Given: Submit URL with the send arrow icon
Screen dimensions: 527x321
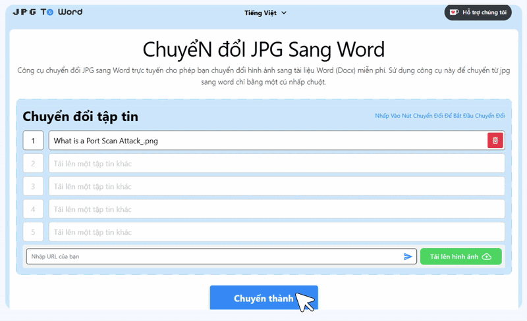Looking at the screenshot, I should click(x=408, y=257).
